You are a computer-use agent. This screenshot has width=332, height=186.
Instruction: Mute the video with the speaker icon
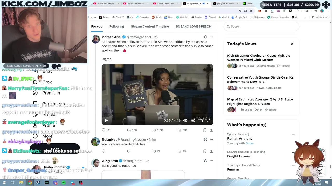point(185,120)
